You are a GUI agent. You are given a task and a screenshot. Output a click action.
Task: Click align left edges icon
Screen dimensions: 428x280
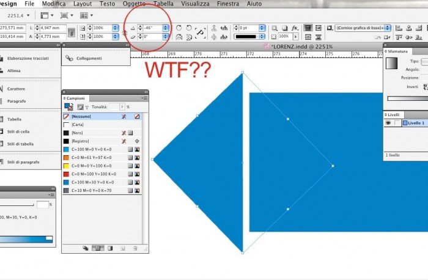(x=399, y=28)
